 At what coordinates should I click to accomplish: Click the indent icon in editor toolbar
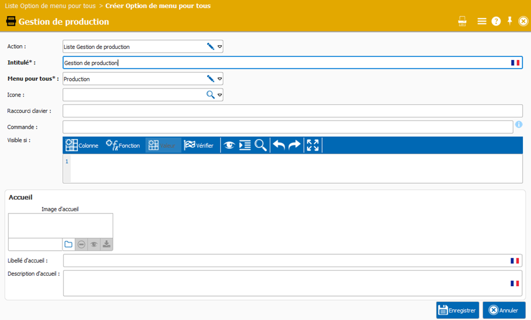tap(245, 145)
